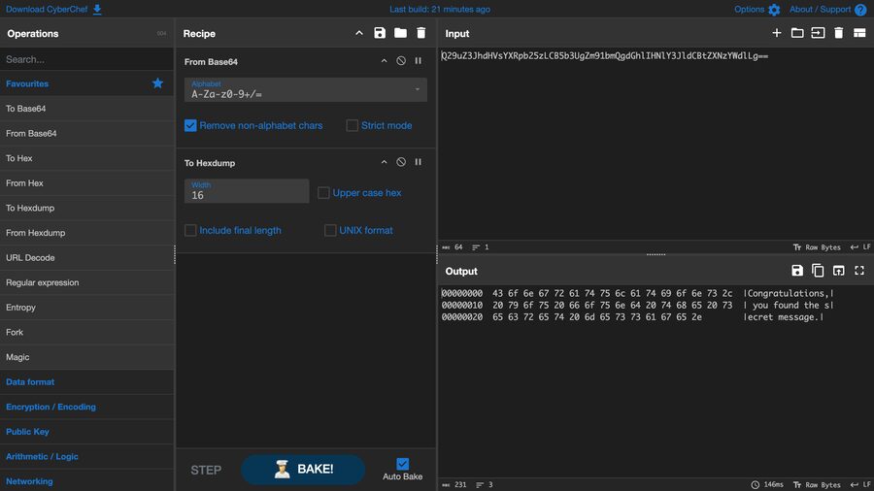Change output character encoding Raw Bytes
The image size is (874, 491).
(817, 485)
